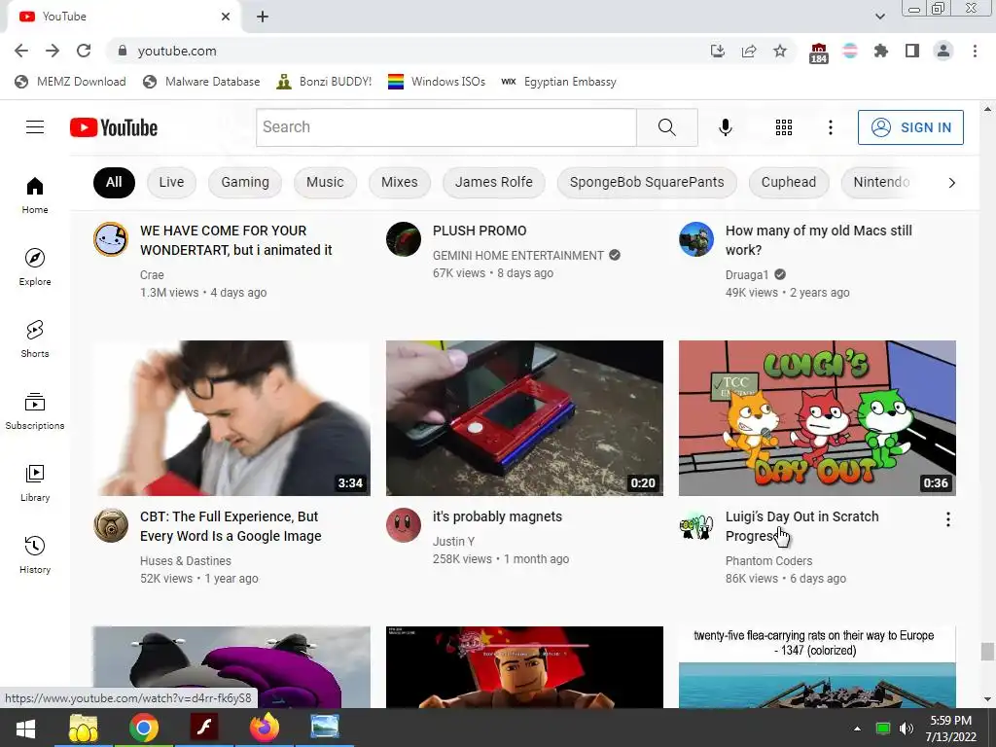Open the Extensions puzzle icon
This screenshot has height=747, width=996.
881,51
